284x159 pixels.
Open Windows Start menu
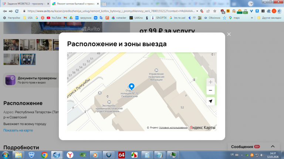point(6,155)
